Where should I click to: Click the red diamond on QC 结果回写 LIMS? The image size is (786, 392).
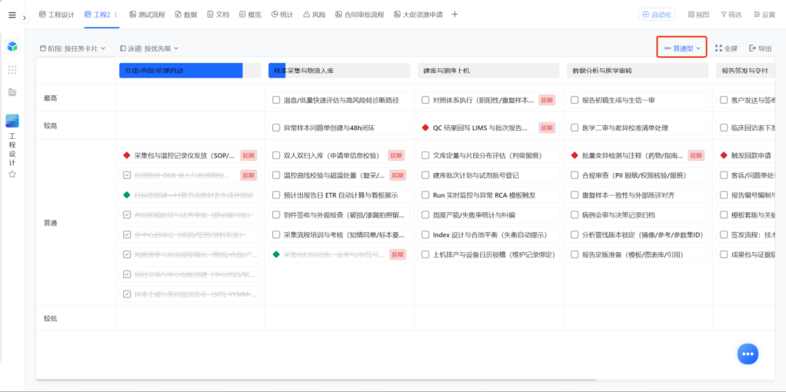coord(425,128)
